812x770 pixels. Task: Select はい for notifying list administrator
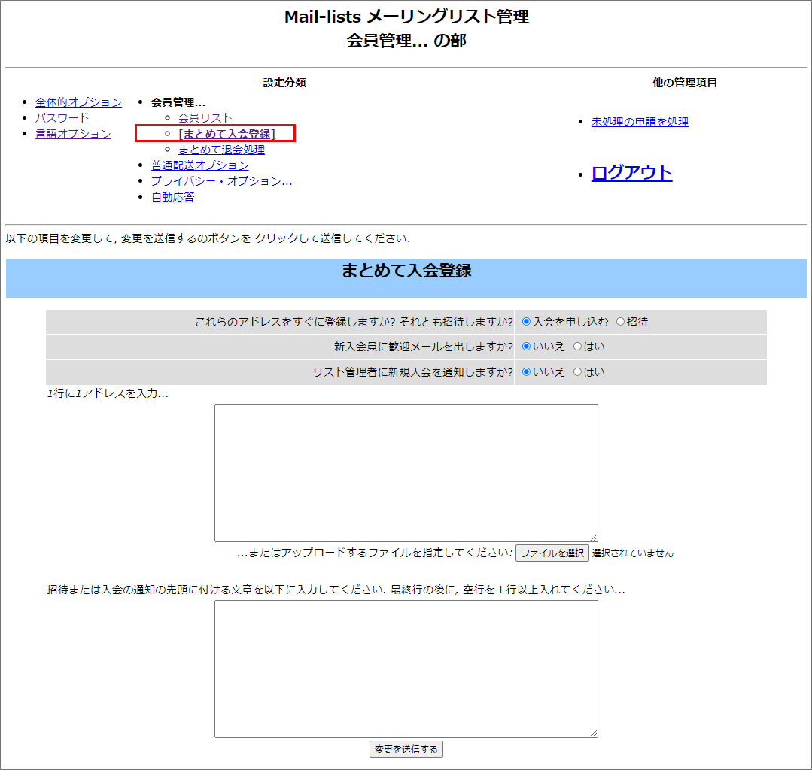point(578,372)
